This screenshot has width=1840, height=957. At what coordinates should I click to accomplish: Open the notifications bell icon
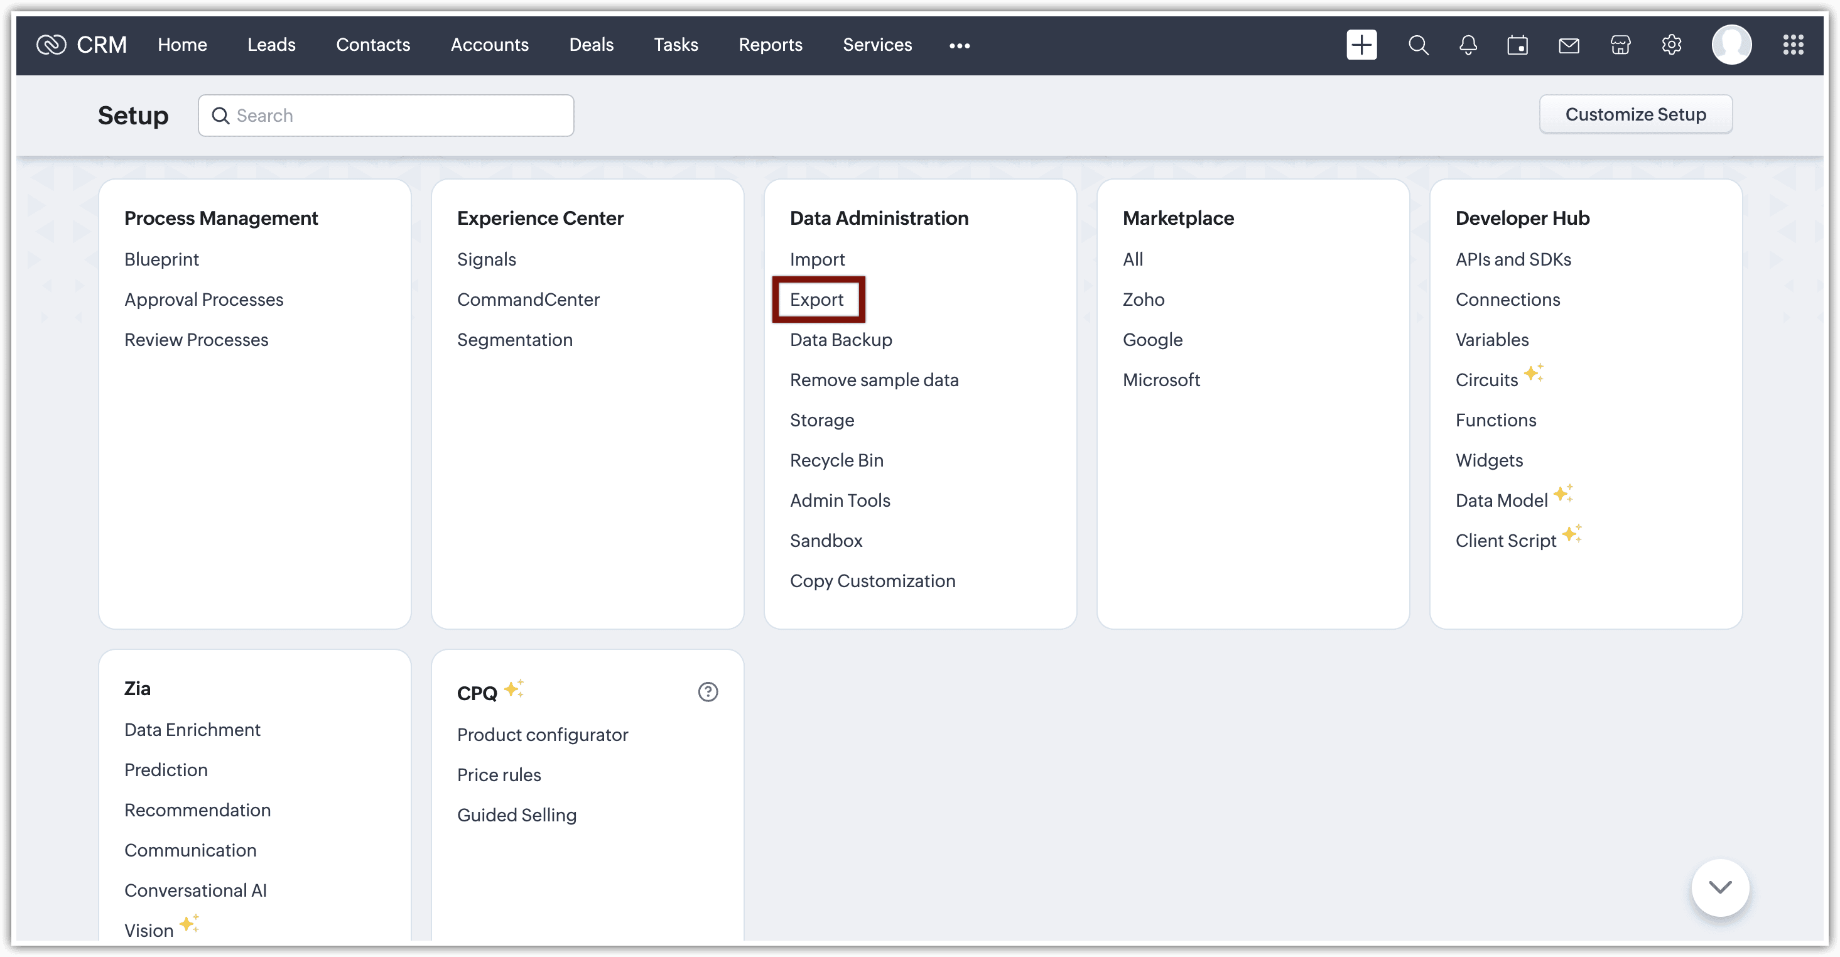coord(1468,45)
